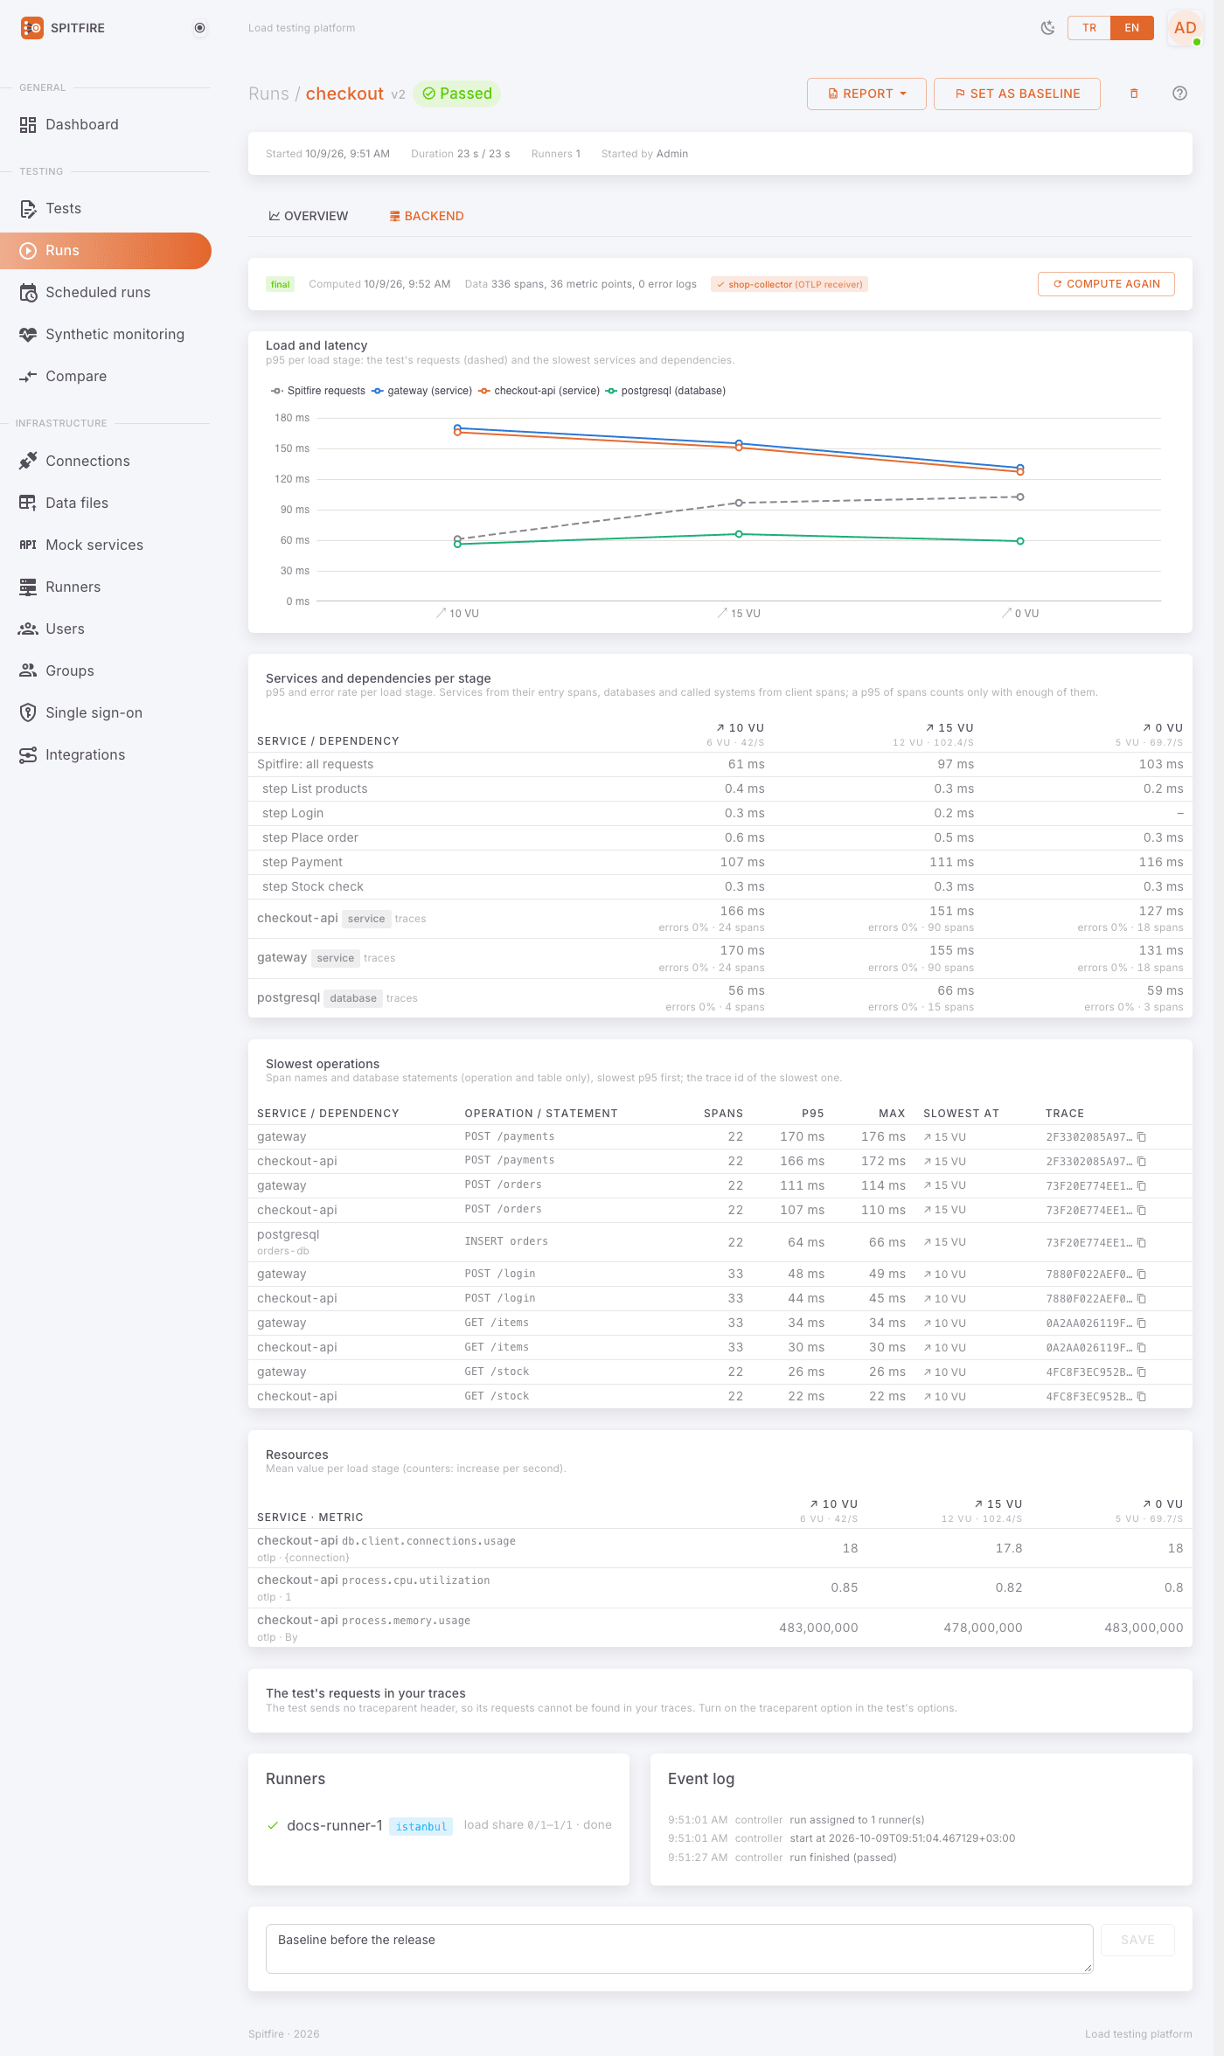Click the 'step Payment' row label

(303, 862)
